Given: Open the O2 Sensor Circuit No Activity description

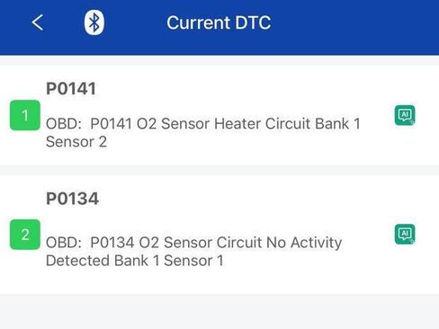Looking at the screenshot, I should click(194, 251).
